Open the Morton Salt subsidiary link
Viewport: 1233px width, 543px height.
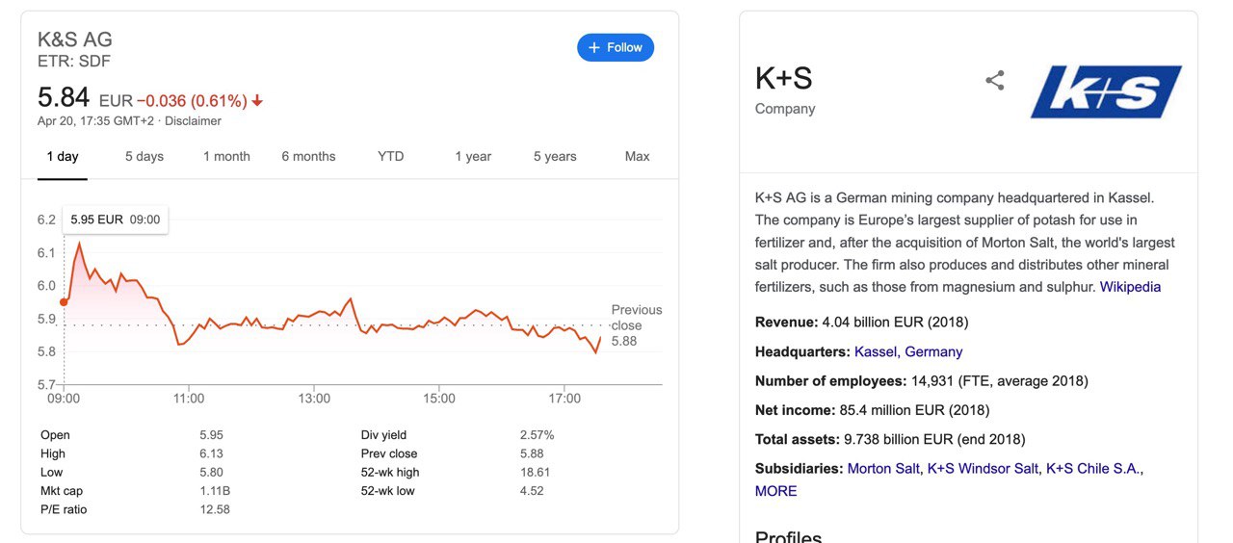(x=883, y=469)
